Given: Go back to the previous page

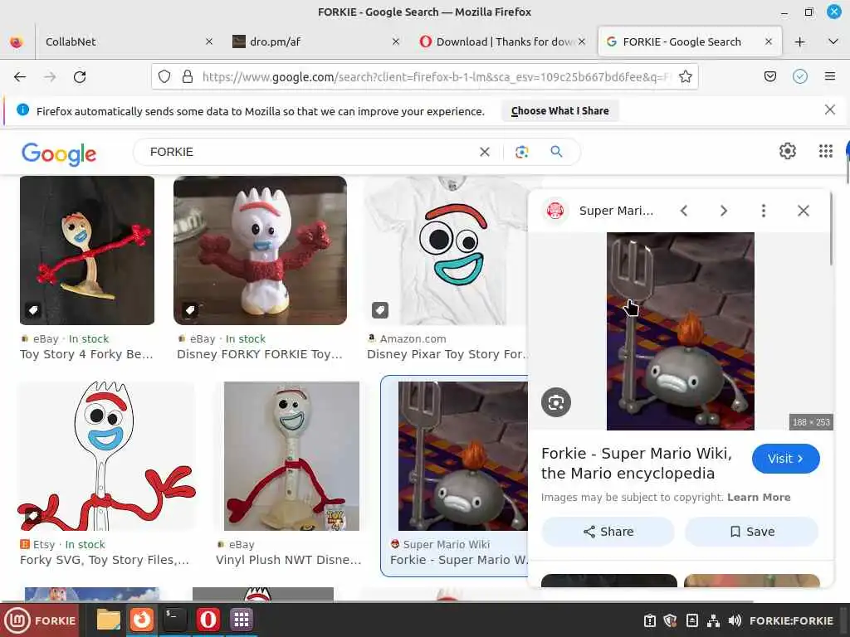Looking at the screenshot, I should point(20,77).
